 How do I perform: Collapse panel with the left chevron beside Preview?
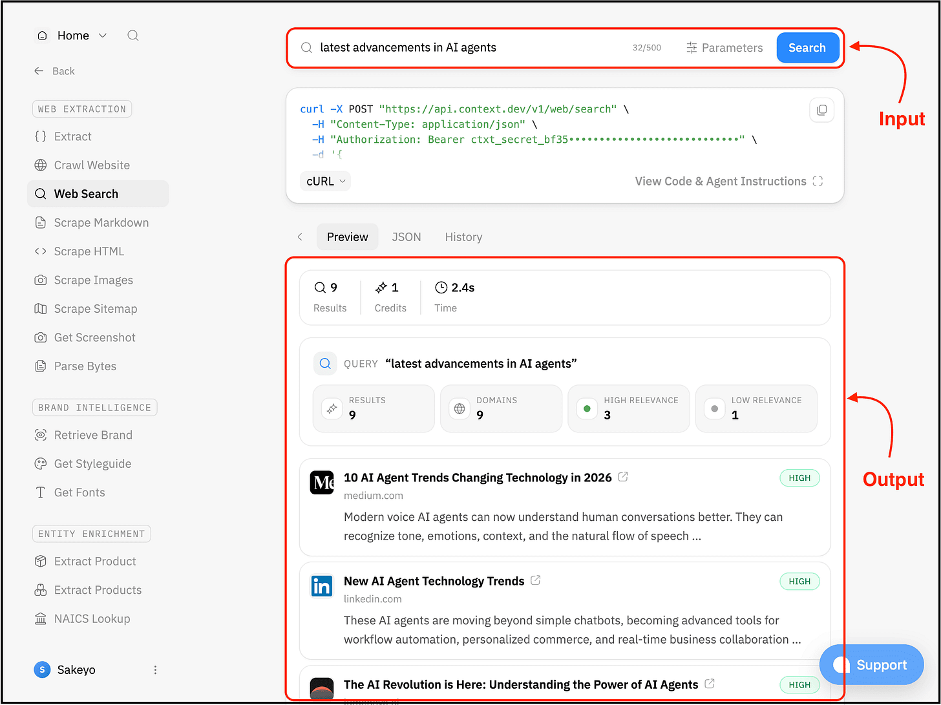(300, 237)
